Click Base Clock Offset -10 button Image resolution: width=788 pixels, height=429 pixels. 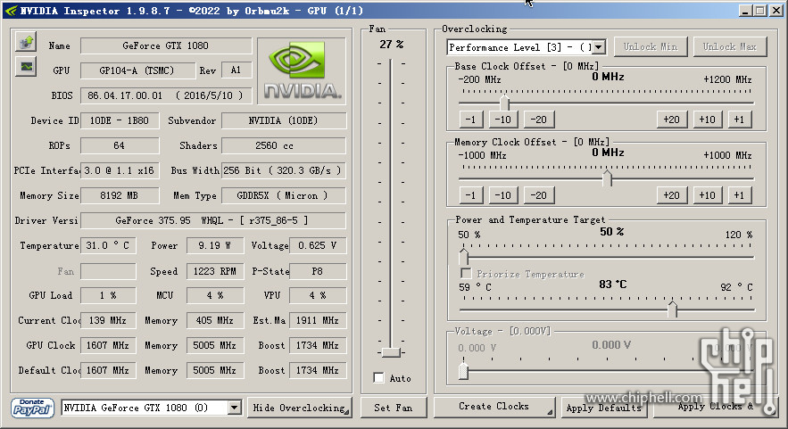pyautogui.click(x=503, y=120)
